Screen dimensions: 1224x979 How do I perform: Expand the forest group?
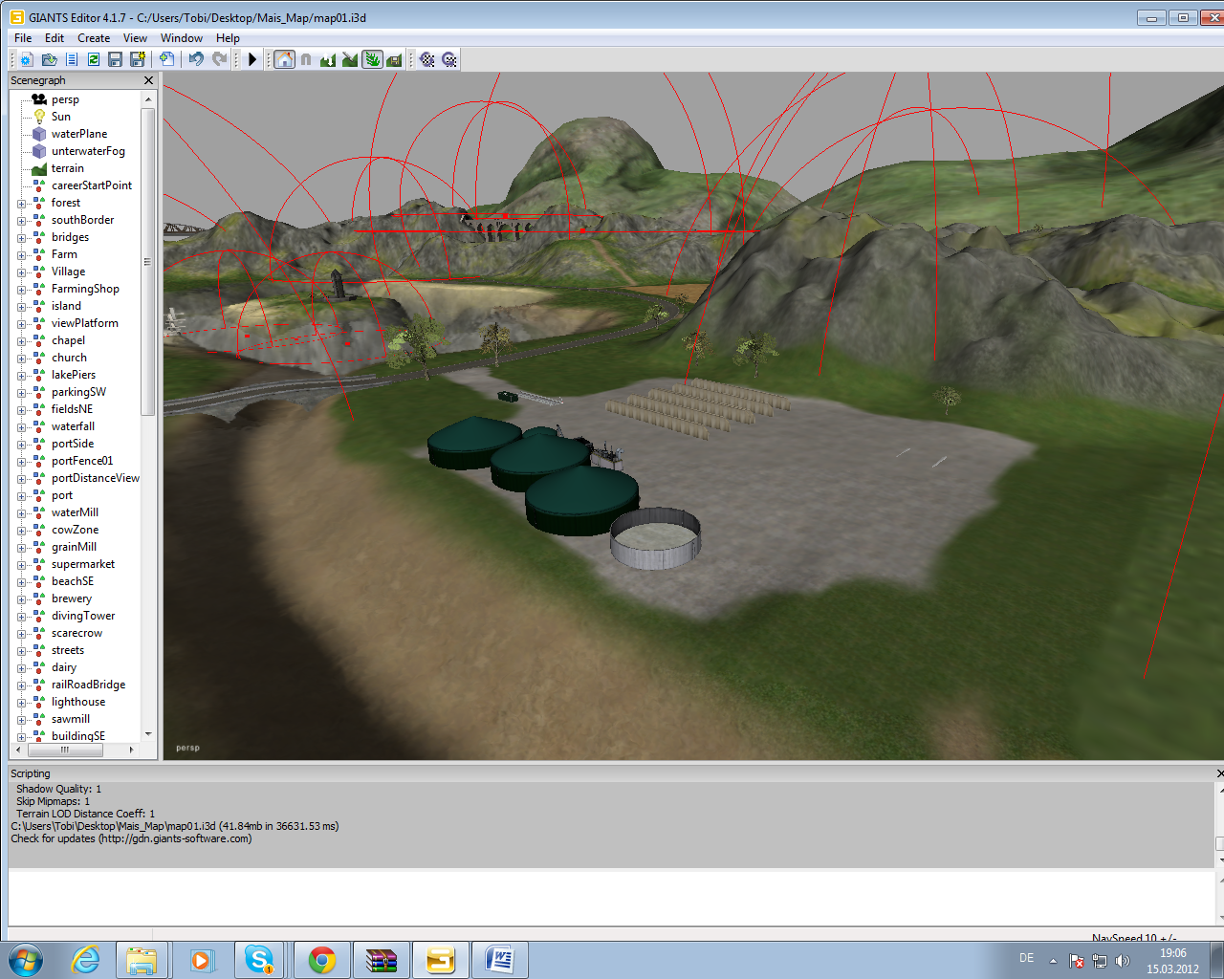[21, 204]
